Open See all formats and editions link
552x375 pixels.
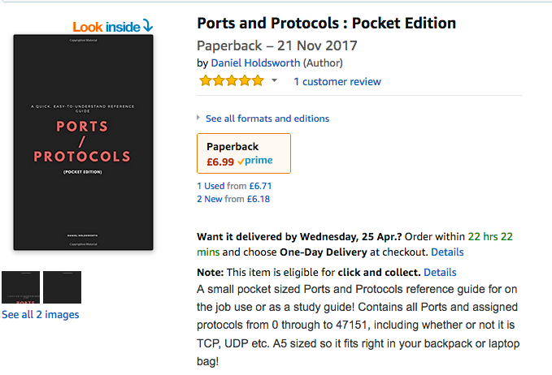(267, 119)
